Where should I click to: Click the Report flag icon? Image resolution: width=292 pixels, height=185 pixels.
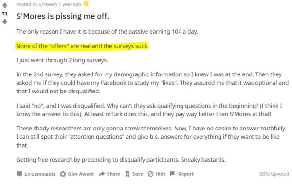(172, 174)
